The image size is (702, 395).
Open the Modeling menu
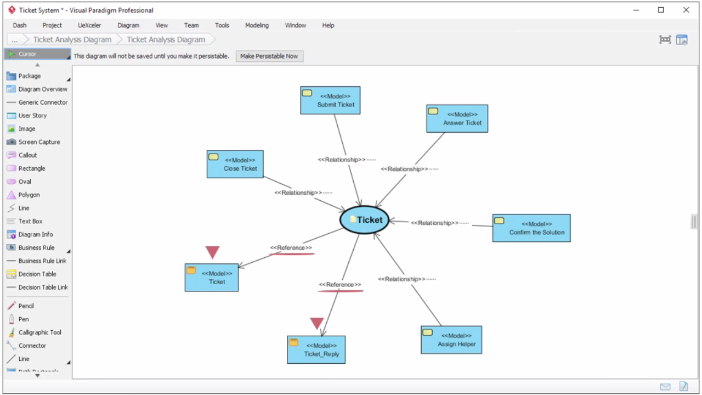(257, 25)
